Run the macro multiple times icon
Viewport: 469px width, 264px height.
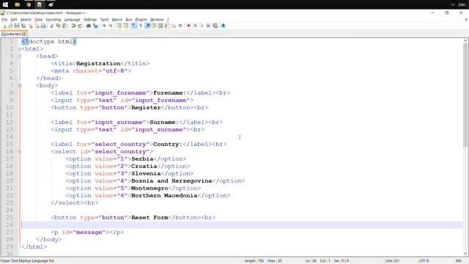point(208,26)
